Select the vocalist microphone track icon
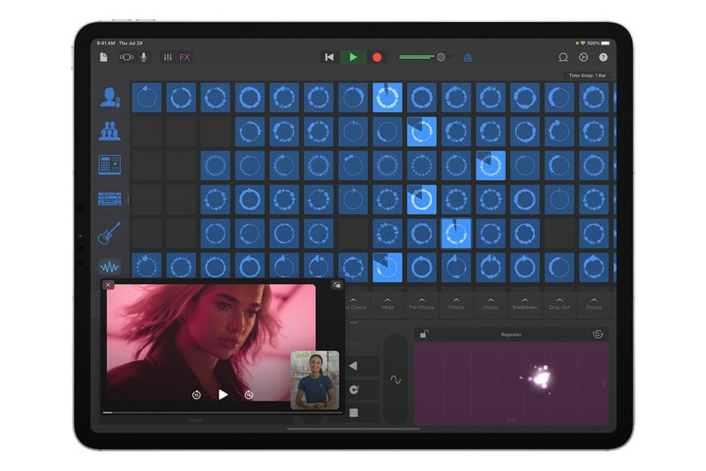706x471 pixels. [x=110, y=97]
